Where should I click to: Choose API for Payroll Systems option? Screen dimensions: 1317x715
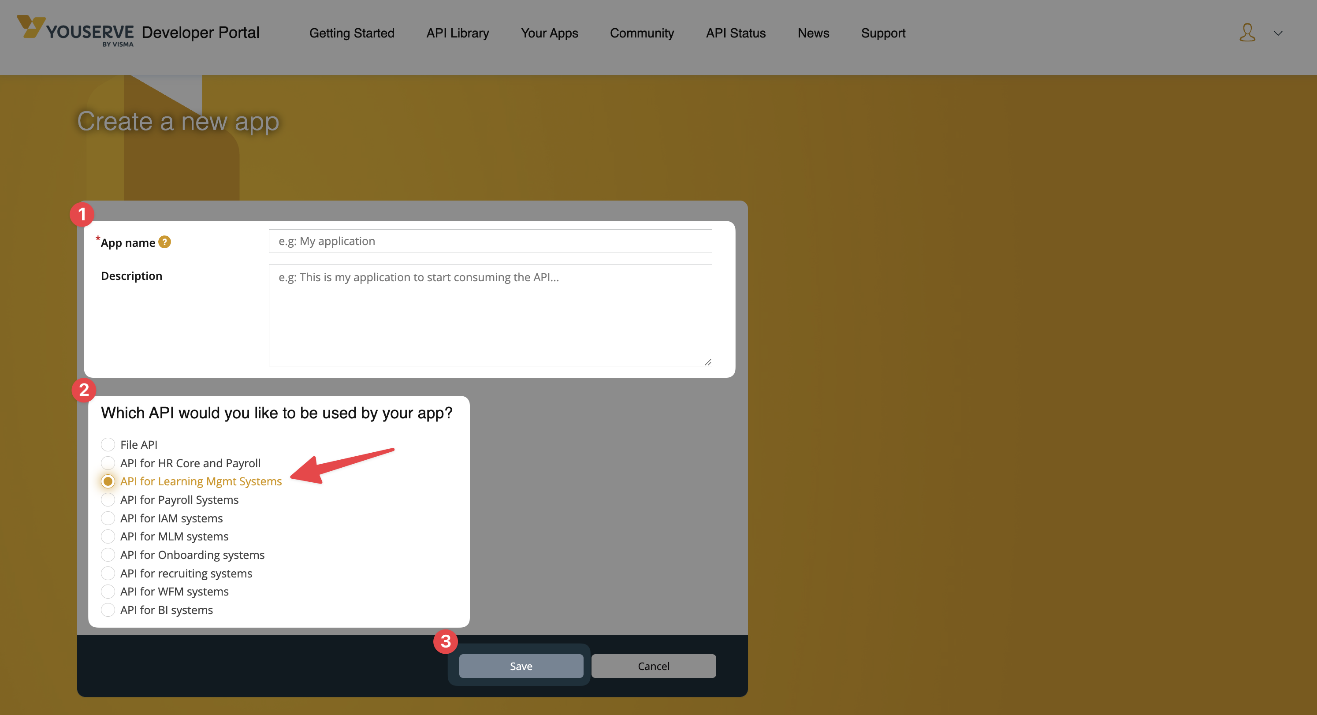tap(108, 500)
